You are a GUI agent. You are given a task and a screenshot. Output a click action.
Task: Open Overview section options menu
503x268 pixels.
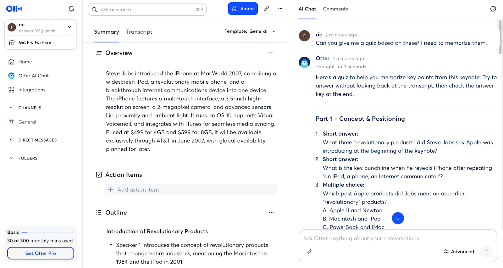(271, 53)
